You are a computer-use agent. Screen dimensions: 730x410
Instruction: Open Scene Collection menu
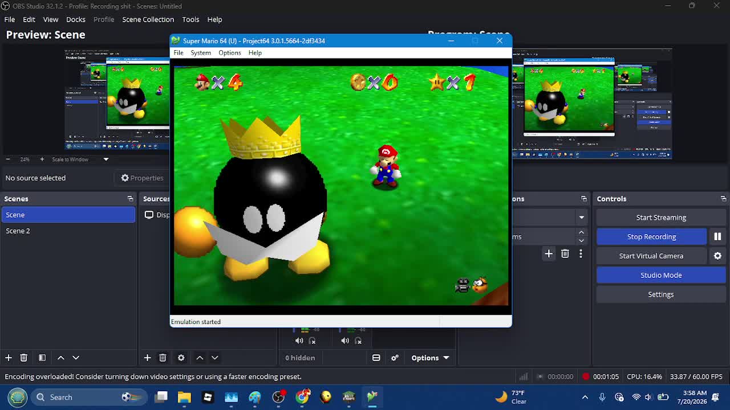pos(148,19)
